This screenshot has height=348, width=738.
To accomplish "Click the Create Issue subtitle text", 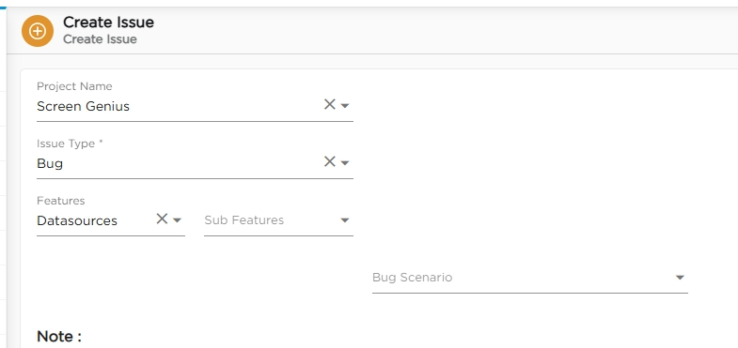I will tap(100, 39).
